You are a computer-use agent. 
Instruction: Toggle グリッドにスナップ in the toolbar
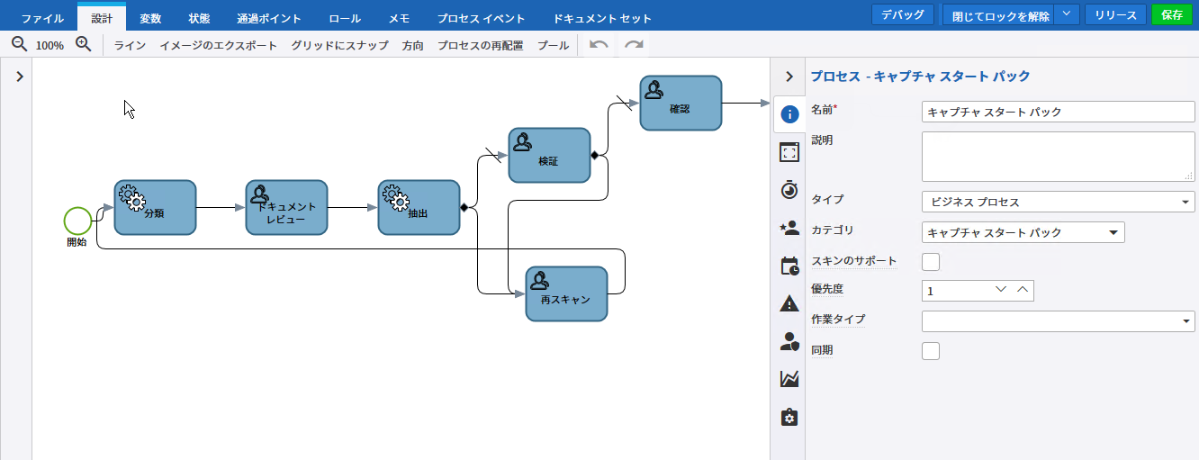[x=339, y=45]
